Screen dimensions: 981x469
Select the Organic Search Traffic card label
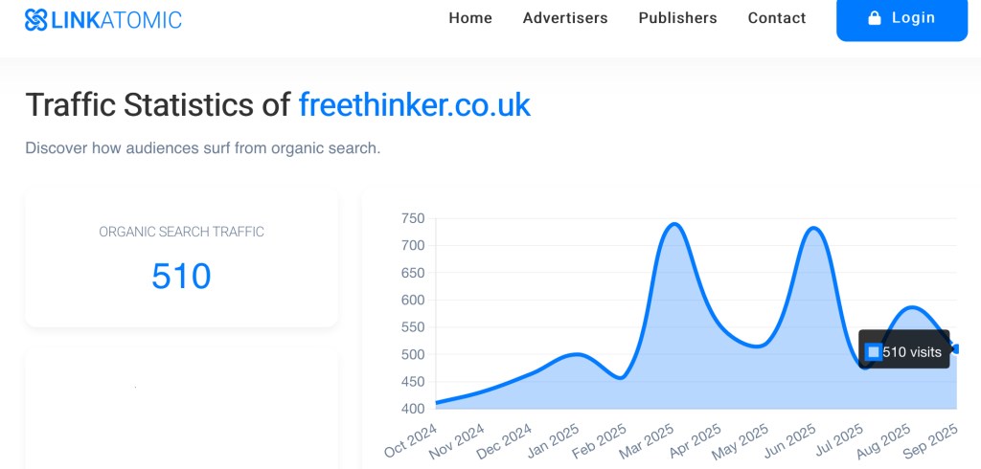pos(181,232)
